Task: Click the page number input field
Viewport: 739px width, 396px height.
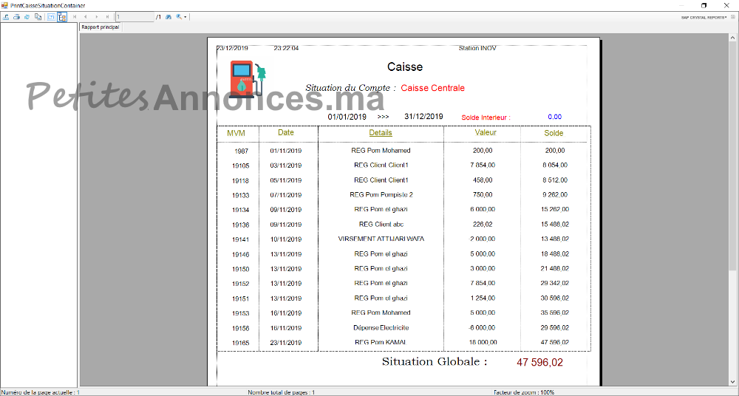Action: pyautogui.click(x=134, y=17)
